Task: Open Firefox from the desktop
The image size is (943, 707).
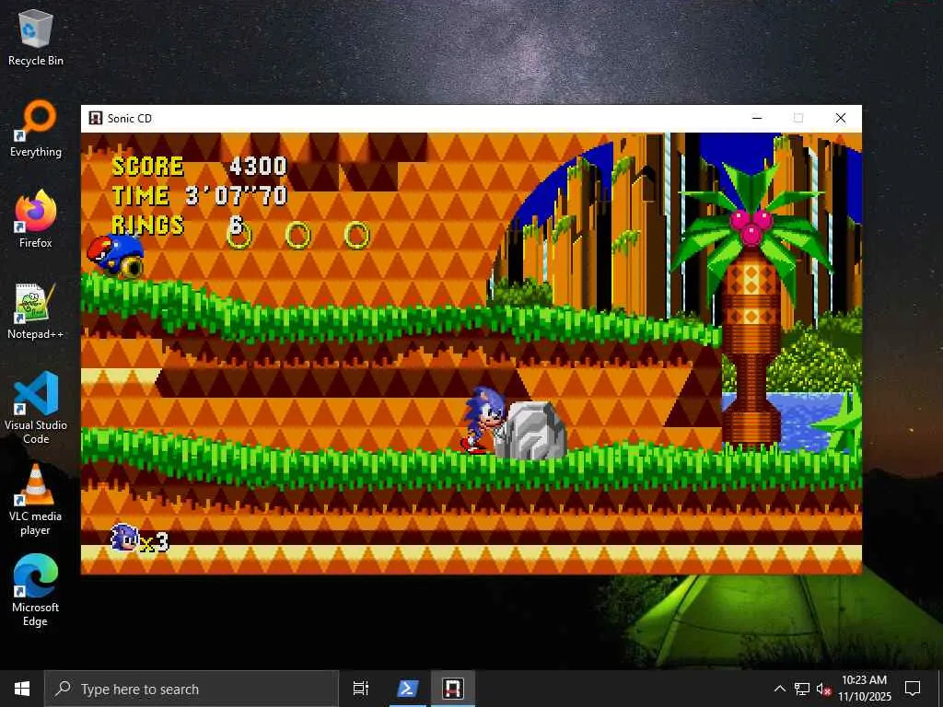Action: [x=36, y=219]
